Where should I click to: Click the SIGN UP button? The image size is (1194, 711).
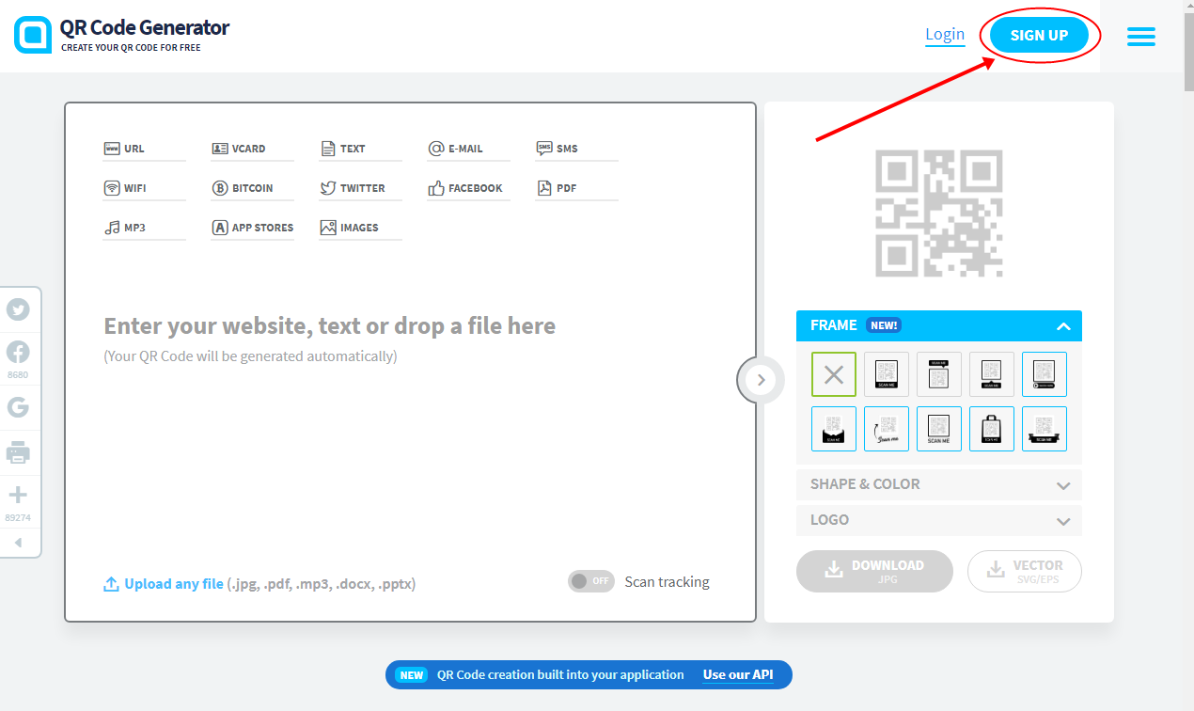1039,35
